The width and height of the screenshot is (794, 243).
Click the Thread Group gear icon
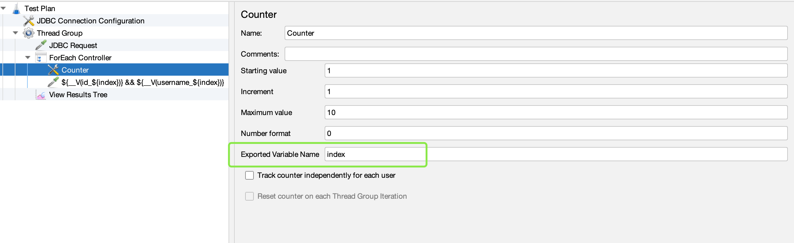coord(29,33)
